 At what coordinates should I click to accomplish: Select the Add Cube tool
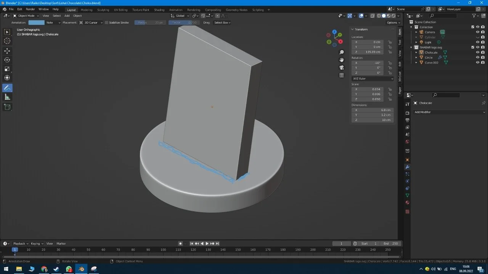7,107
